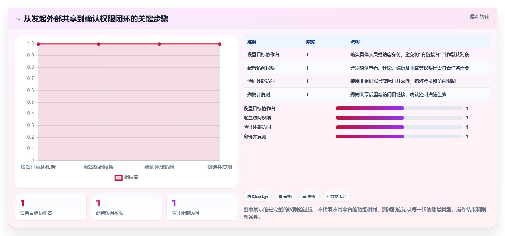Click the 1.0 y-axis tick label

coord(30,44)
